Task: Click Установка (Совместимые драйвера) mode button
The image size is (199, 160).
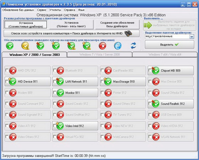Action: point(26,25)
